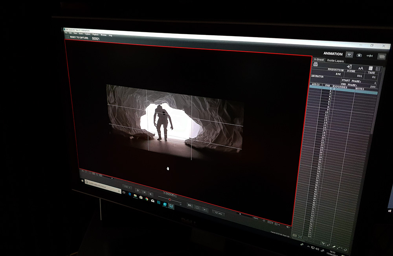Open the Animation workspace monitor icon

pos(349,55)
